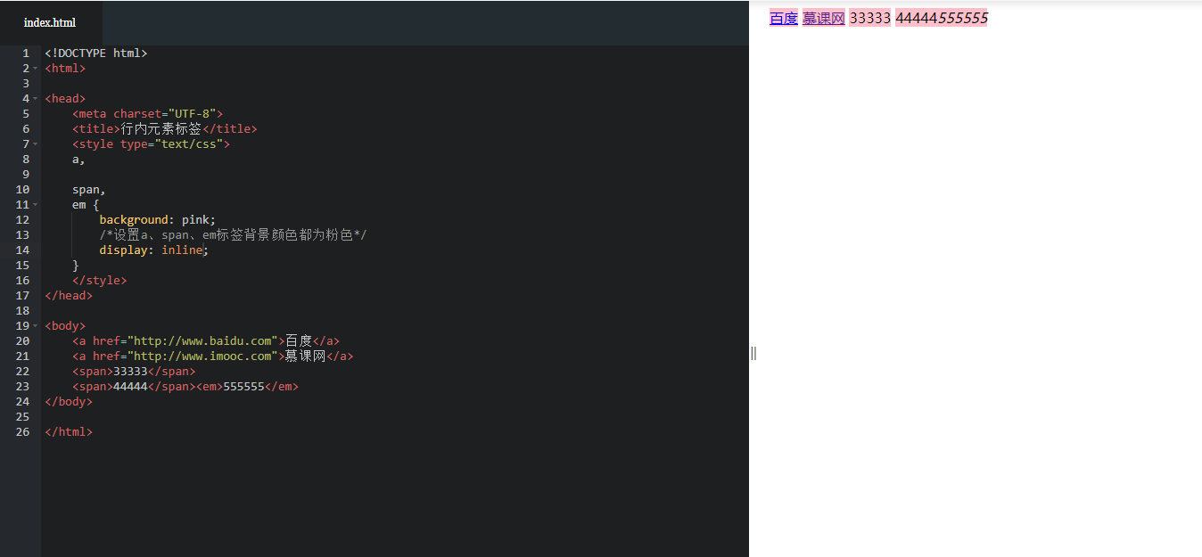Screen dimensions: 1202x557
Task: Click the closing </style> tag line
Action: pyautogui.click(x=100, y=281)
